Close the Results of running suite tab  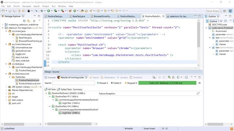point(86,78)
